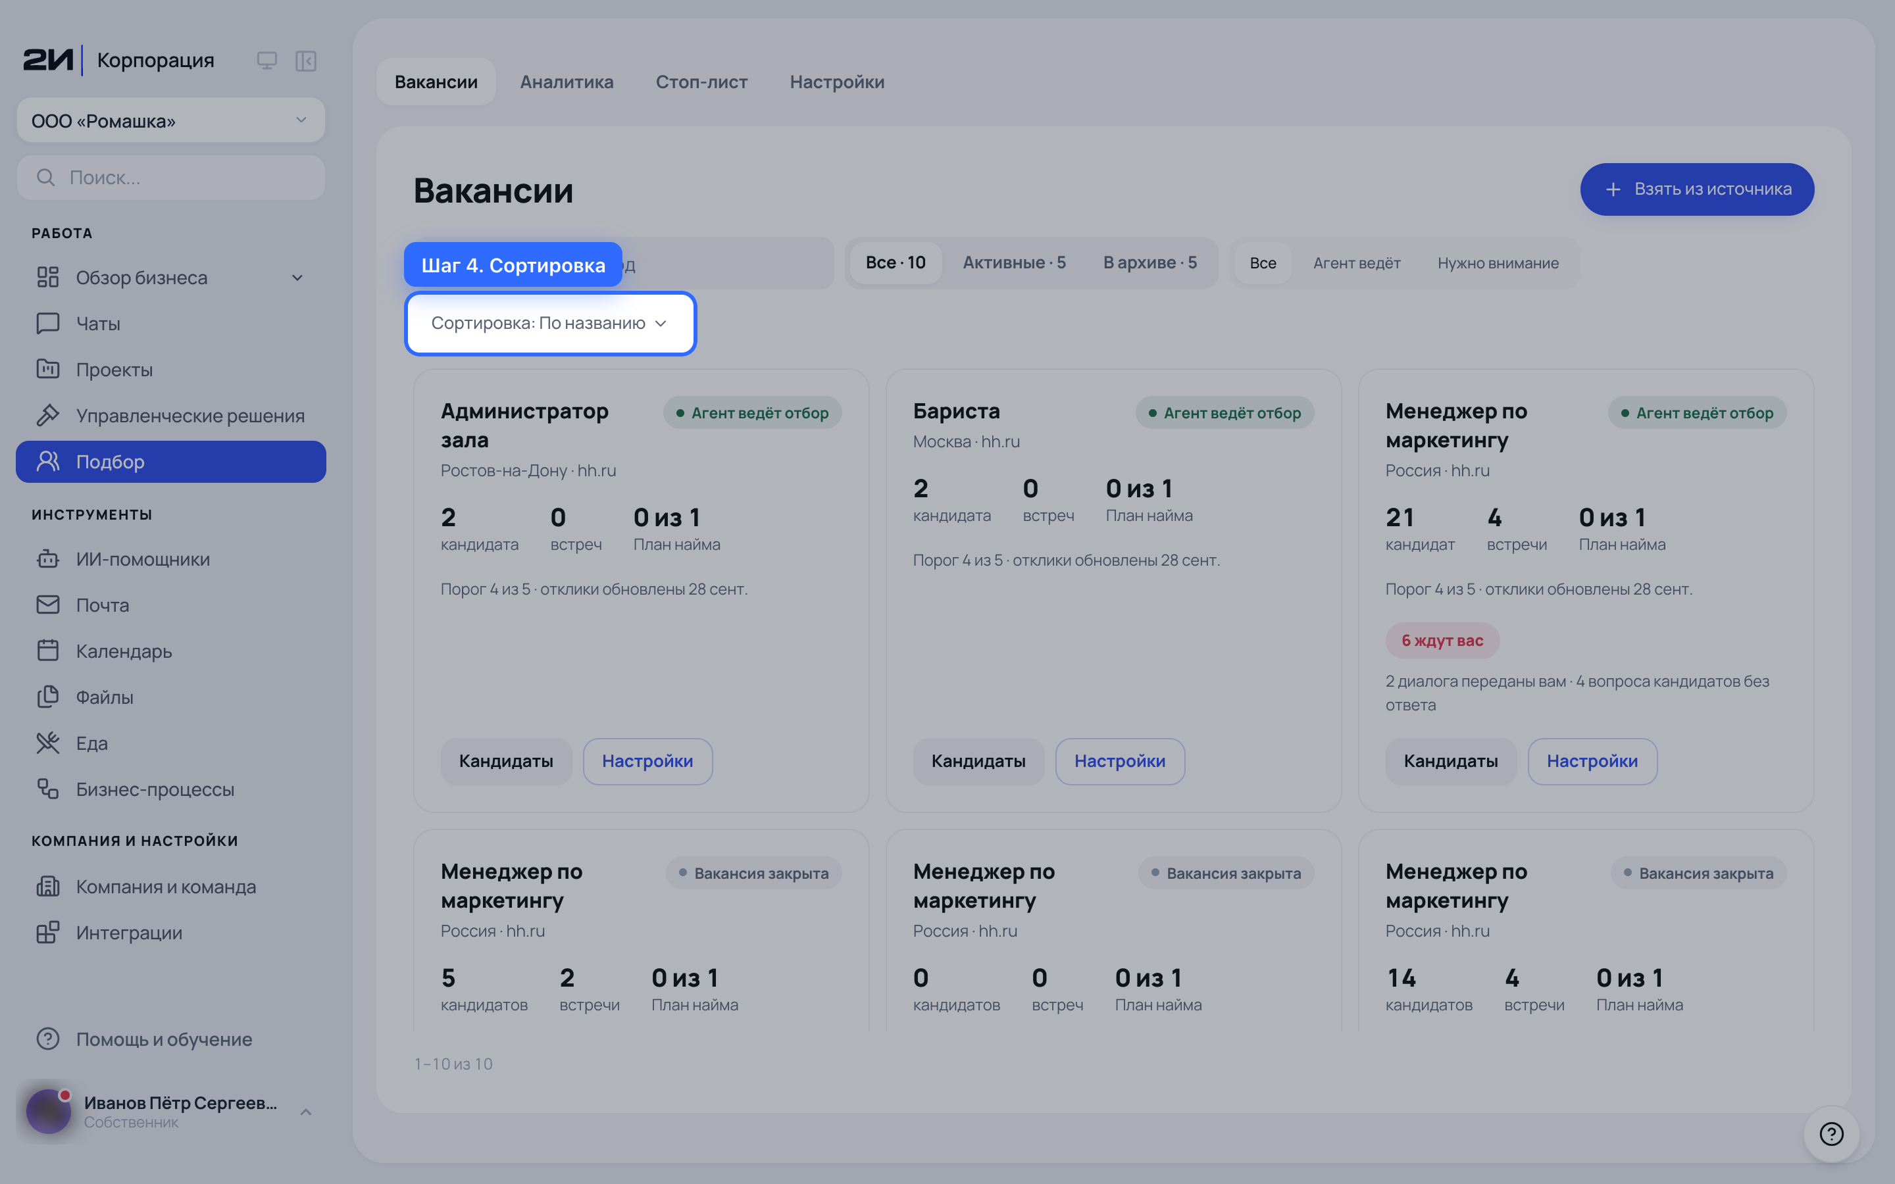Open Бизнес-процессы workflow icon
The width and height of the screenshot is (1895, 1184).
48,789
